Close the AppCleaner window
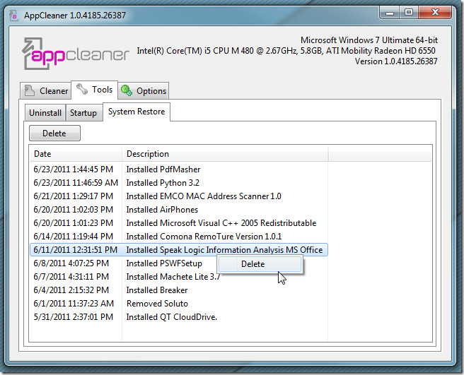Viewport: 464px width, 375px height. (435, 13)
